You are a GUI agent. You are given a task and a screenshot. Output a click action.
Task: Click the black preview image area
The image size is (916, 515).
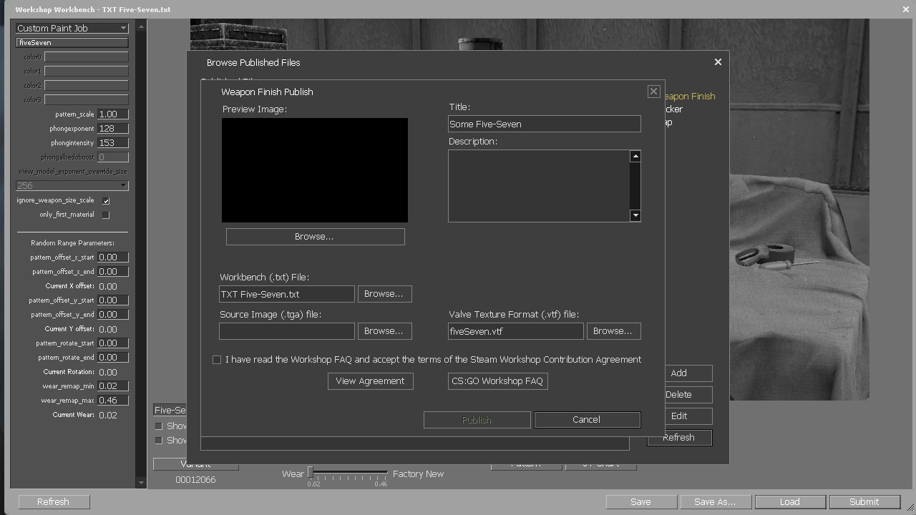click(315, 170)
